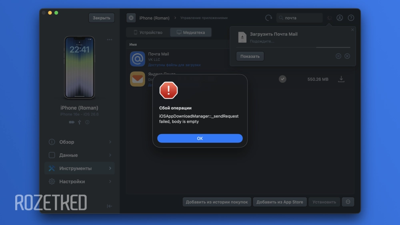The height and width of the screenshot is (225, 400).
Task: Open the Доступны файлы для загрузки link
Action: pos(174,65)
